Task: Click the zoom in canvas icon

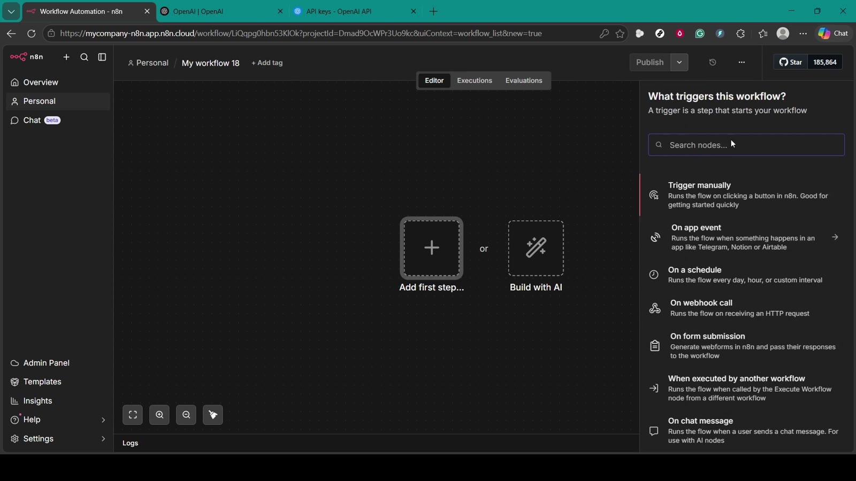Action: [159, 415]
